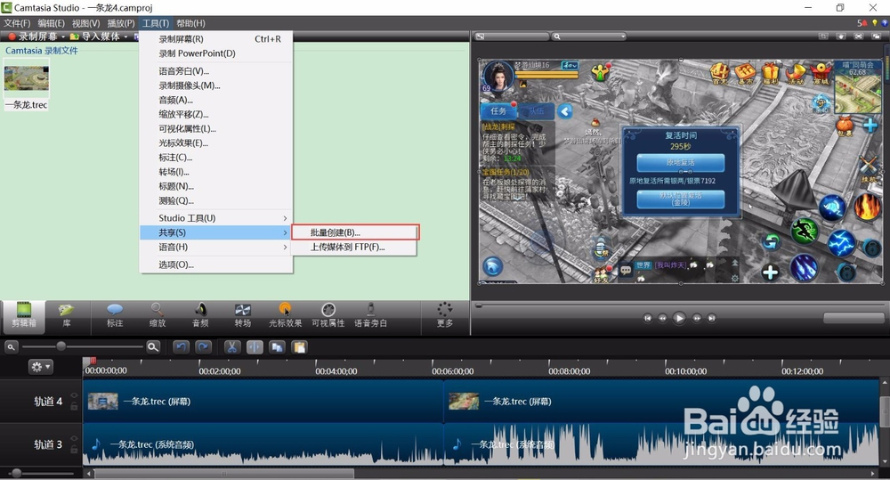Jump to previous clip in preview
The height and width of the screenshot is (480, 890).
pyautogui.click(x=648, y=318)
